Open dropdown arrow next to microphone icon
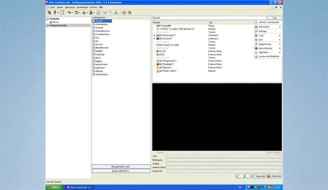Image resolution: width=328 pixels, height=190 pixels. (58, 13)
